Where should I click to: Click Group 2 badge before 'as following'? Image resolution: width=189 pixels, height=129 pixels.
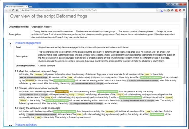point(81,95)
